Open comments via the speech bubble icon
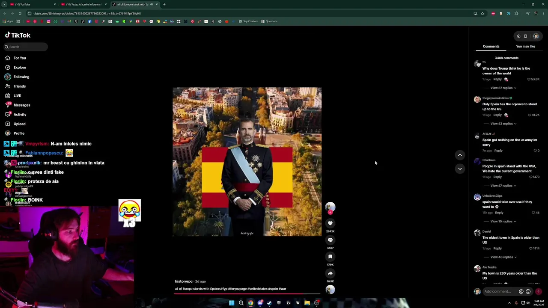The width and height of the screenshot is (548, 308). pos(330,240)
